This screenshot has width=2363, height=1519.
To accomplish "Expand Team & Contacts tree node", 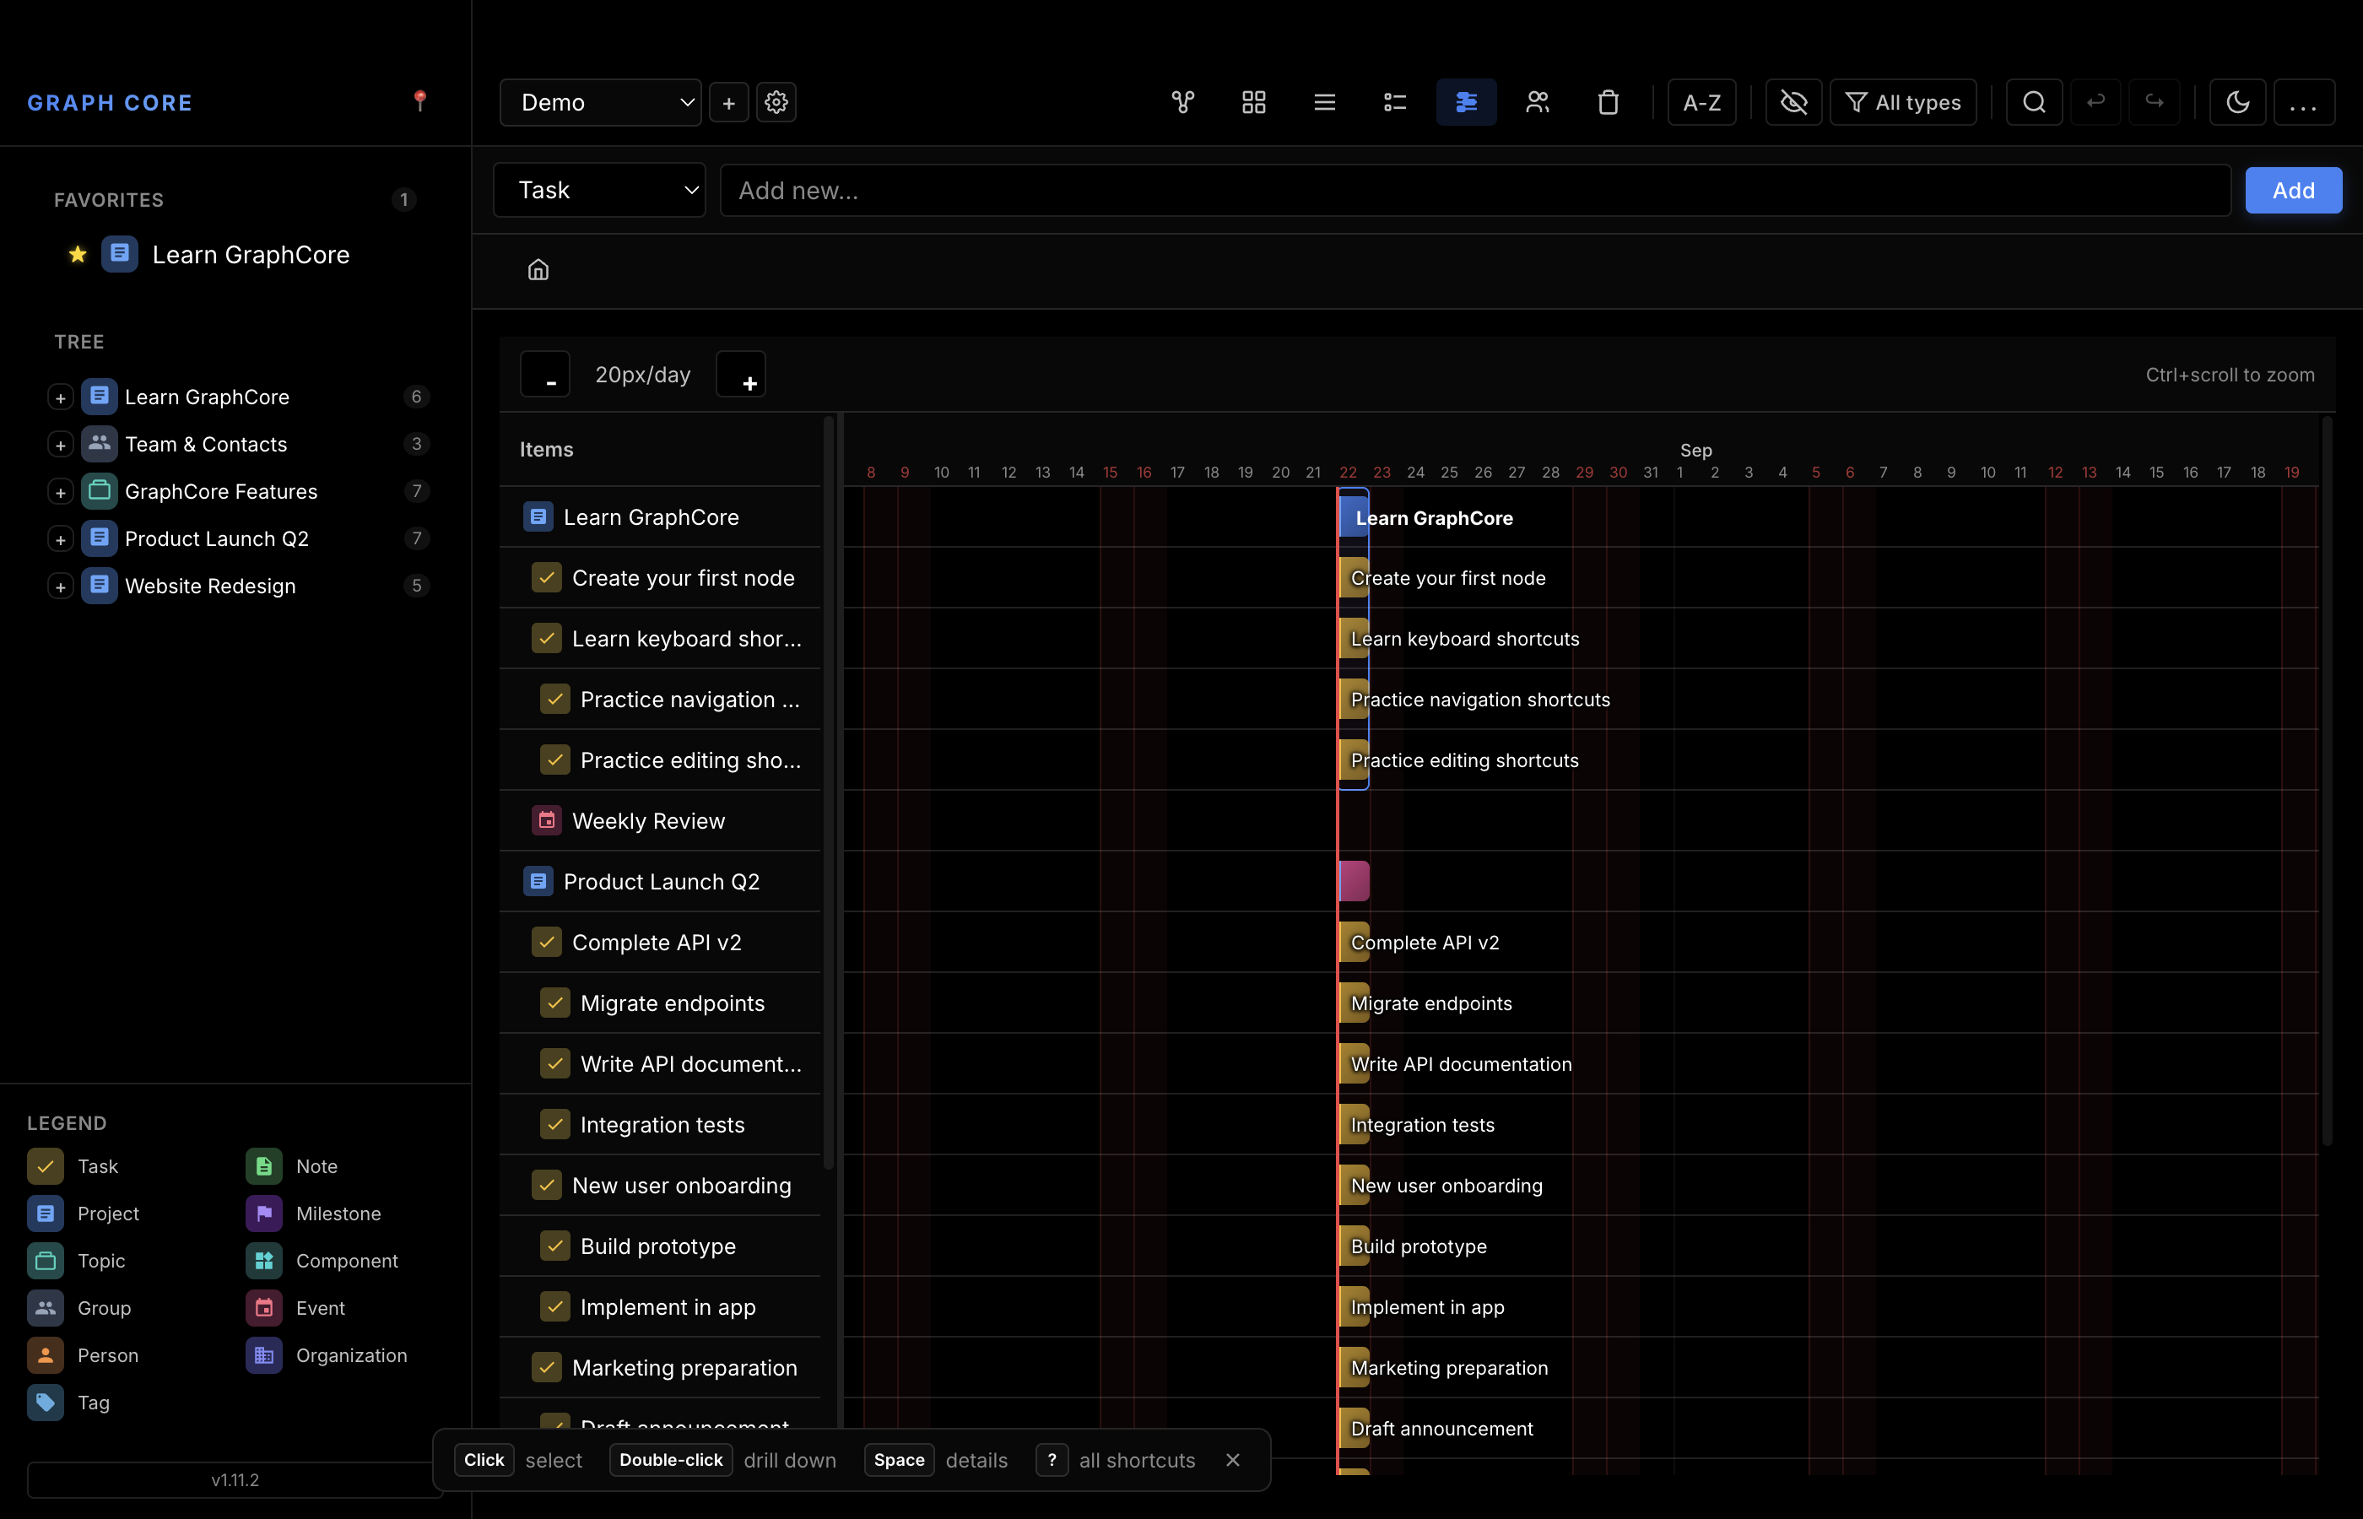I will click(60, 445).
